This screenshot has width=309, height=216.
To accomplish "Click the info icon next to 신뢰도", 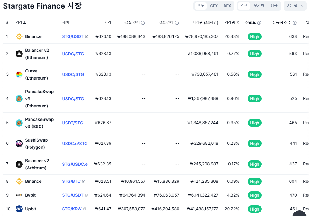I will pyautogui.click(x=259, y=23).
